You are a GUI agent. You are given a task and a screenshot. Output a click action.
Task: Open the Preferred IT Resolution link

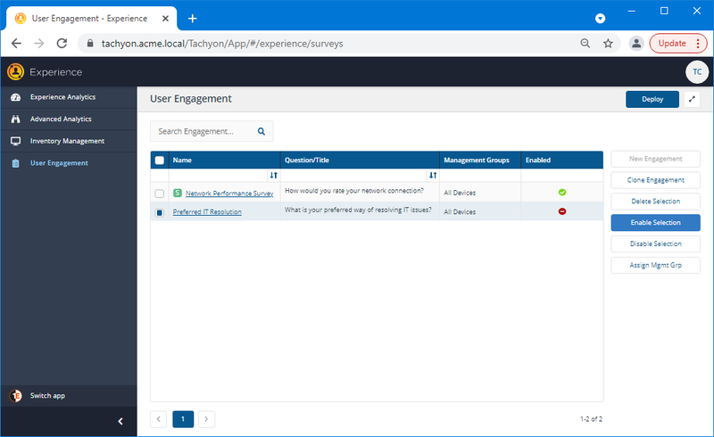[x=207, y=212]
